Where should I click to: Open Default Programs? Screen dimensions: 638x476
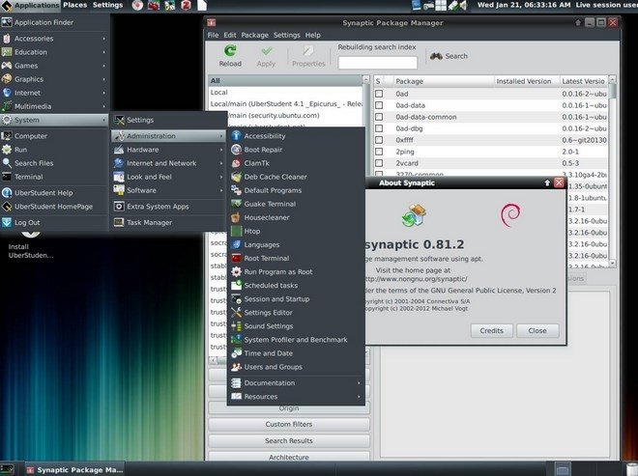point(296,190)
